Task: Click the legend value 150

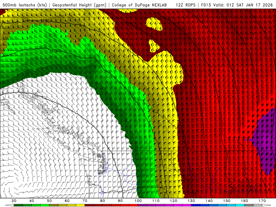Action: tap(227, 201)
